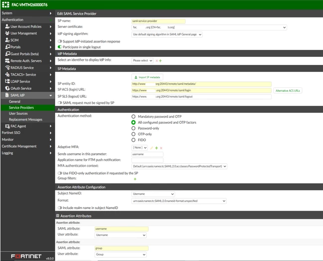The image size is (323, 261).
Task: Click the FortiAuthenticator grid logo icon
Action: [5, 4]
